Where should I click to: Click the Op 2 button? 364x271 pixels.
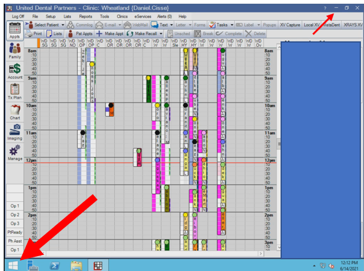point(15,215)
